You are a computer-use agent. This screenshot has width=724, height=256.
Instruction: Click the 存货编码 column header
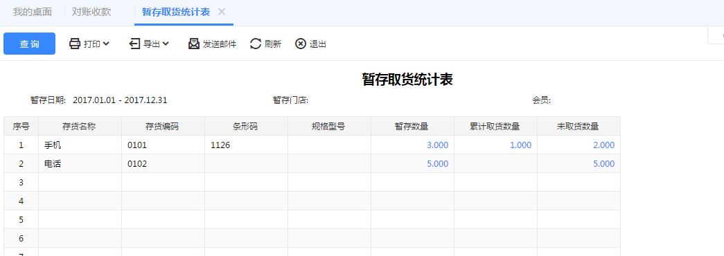coord(163,126)
